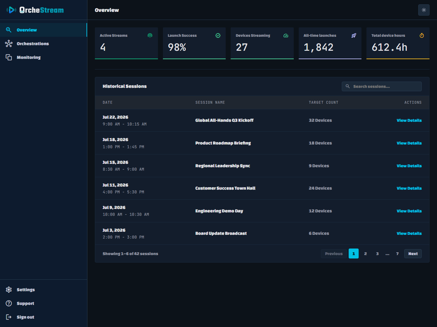Click the Showing 1–6 of 42 sessions text
The height and width of the screenshot is (327, 437).
pyautogui.click(x=130, y=254)
